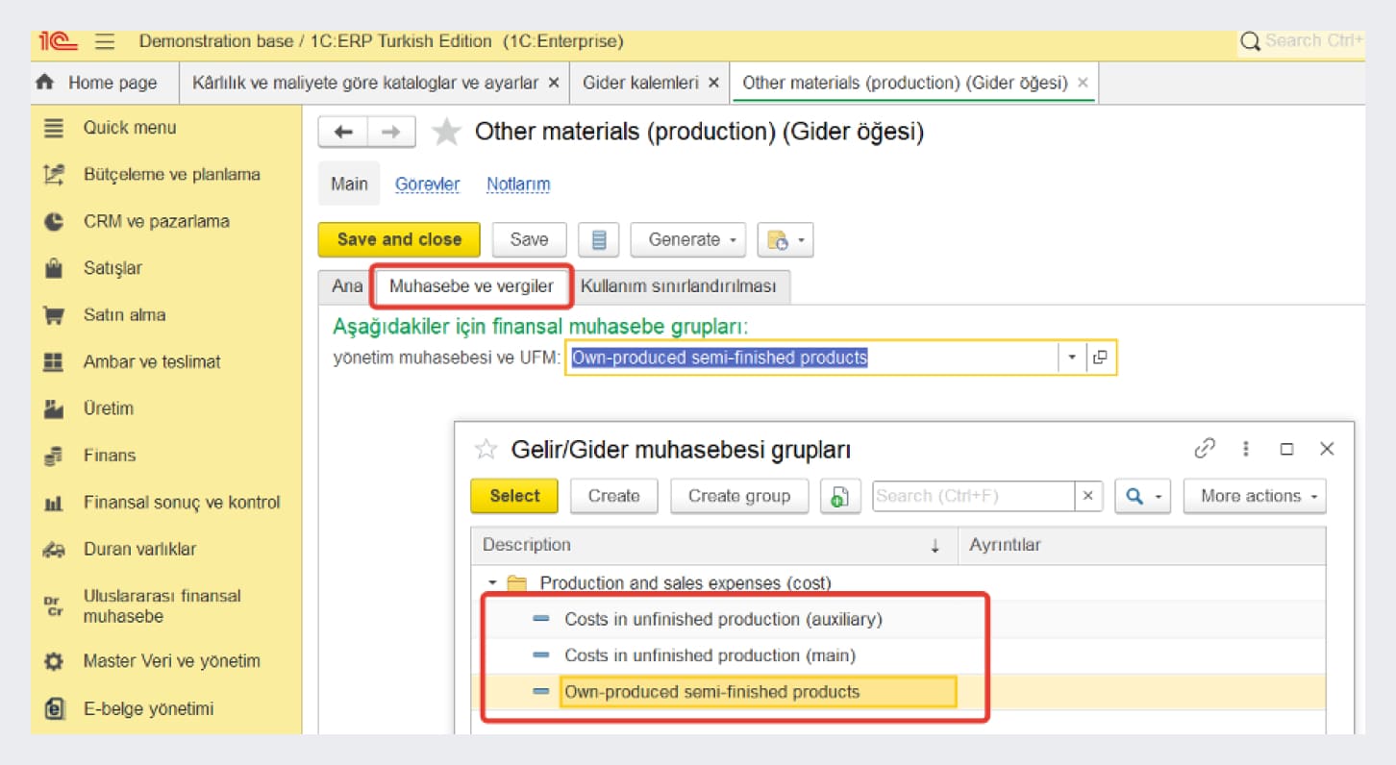The image size is (1396, 765).
Task: Click the three-dots menu in dialog header
Action: [x=1246, y=449]
